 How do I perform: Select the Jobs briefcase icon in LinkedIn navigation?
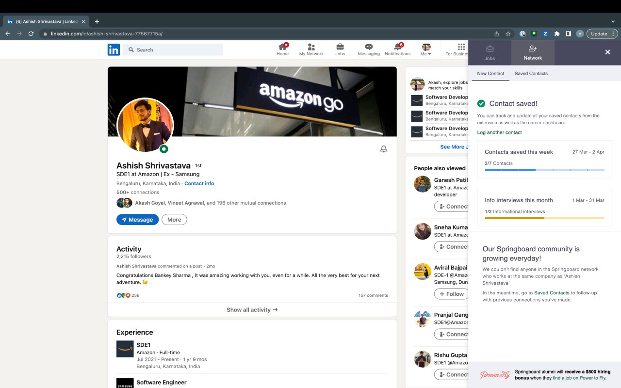click(340, 47)
